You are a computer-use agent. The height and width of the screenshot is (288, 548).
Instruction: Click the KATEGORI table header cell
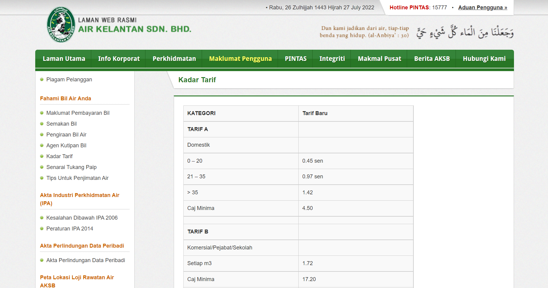click(x=241, y=113)
